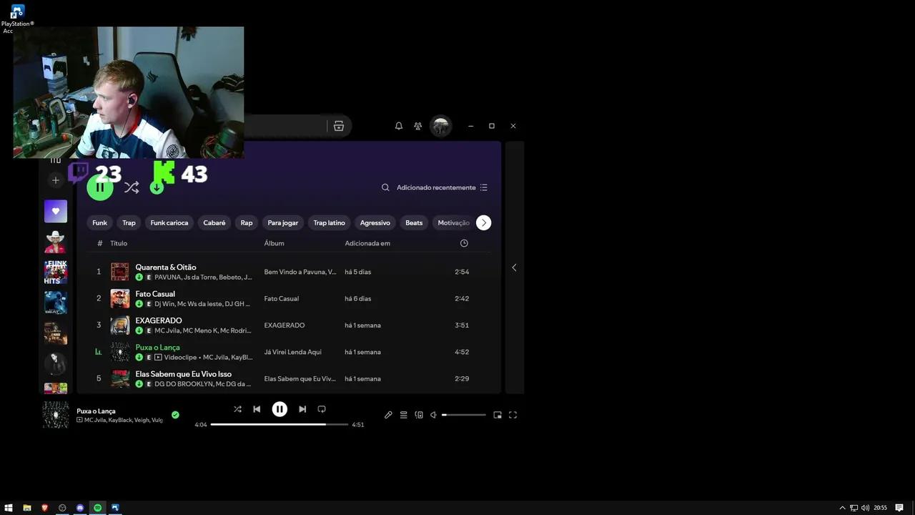Open the File Explorer taskbar icon
Screen dimensions: 915x515
(x=27, y=508)
